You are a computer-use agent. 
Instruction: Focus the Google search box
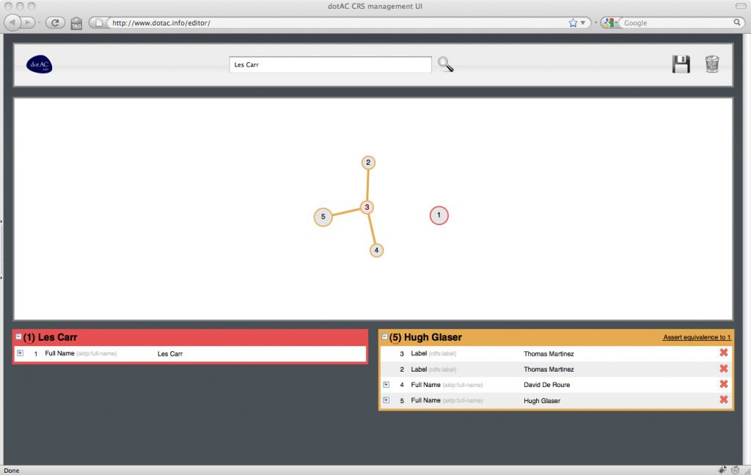(x=675, y=23)
